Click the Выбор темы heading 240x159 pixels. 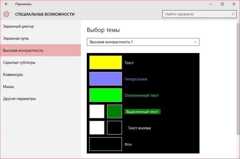(x=103, y=30)
